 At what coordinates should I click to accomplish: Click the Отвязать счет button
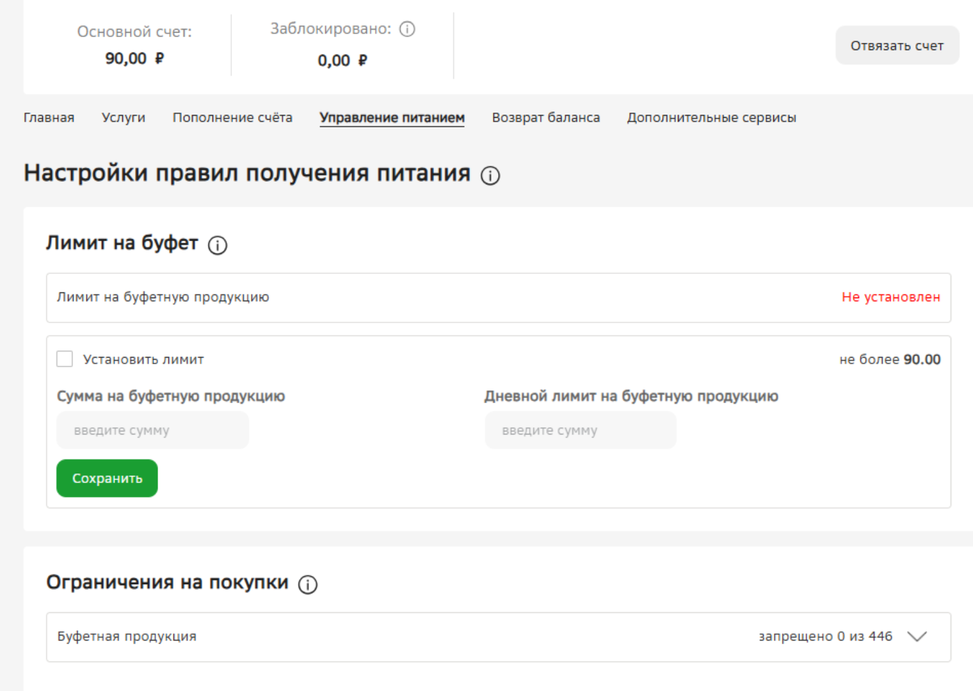(x=897, y=45)
